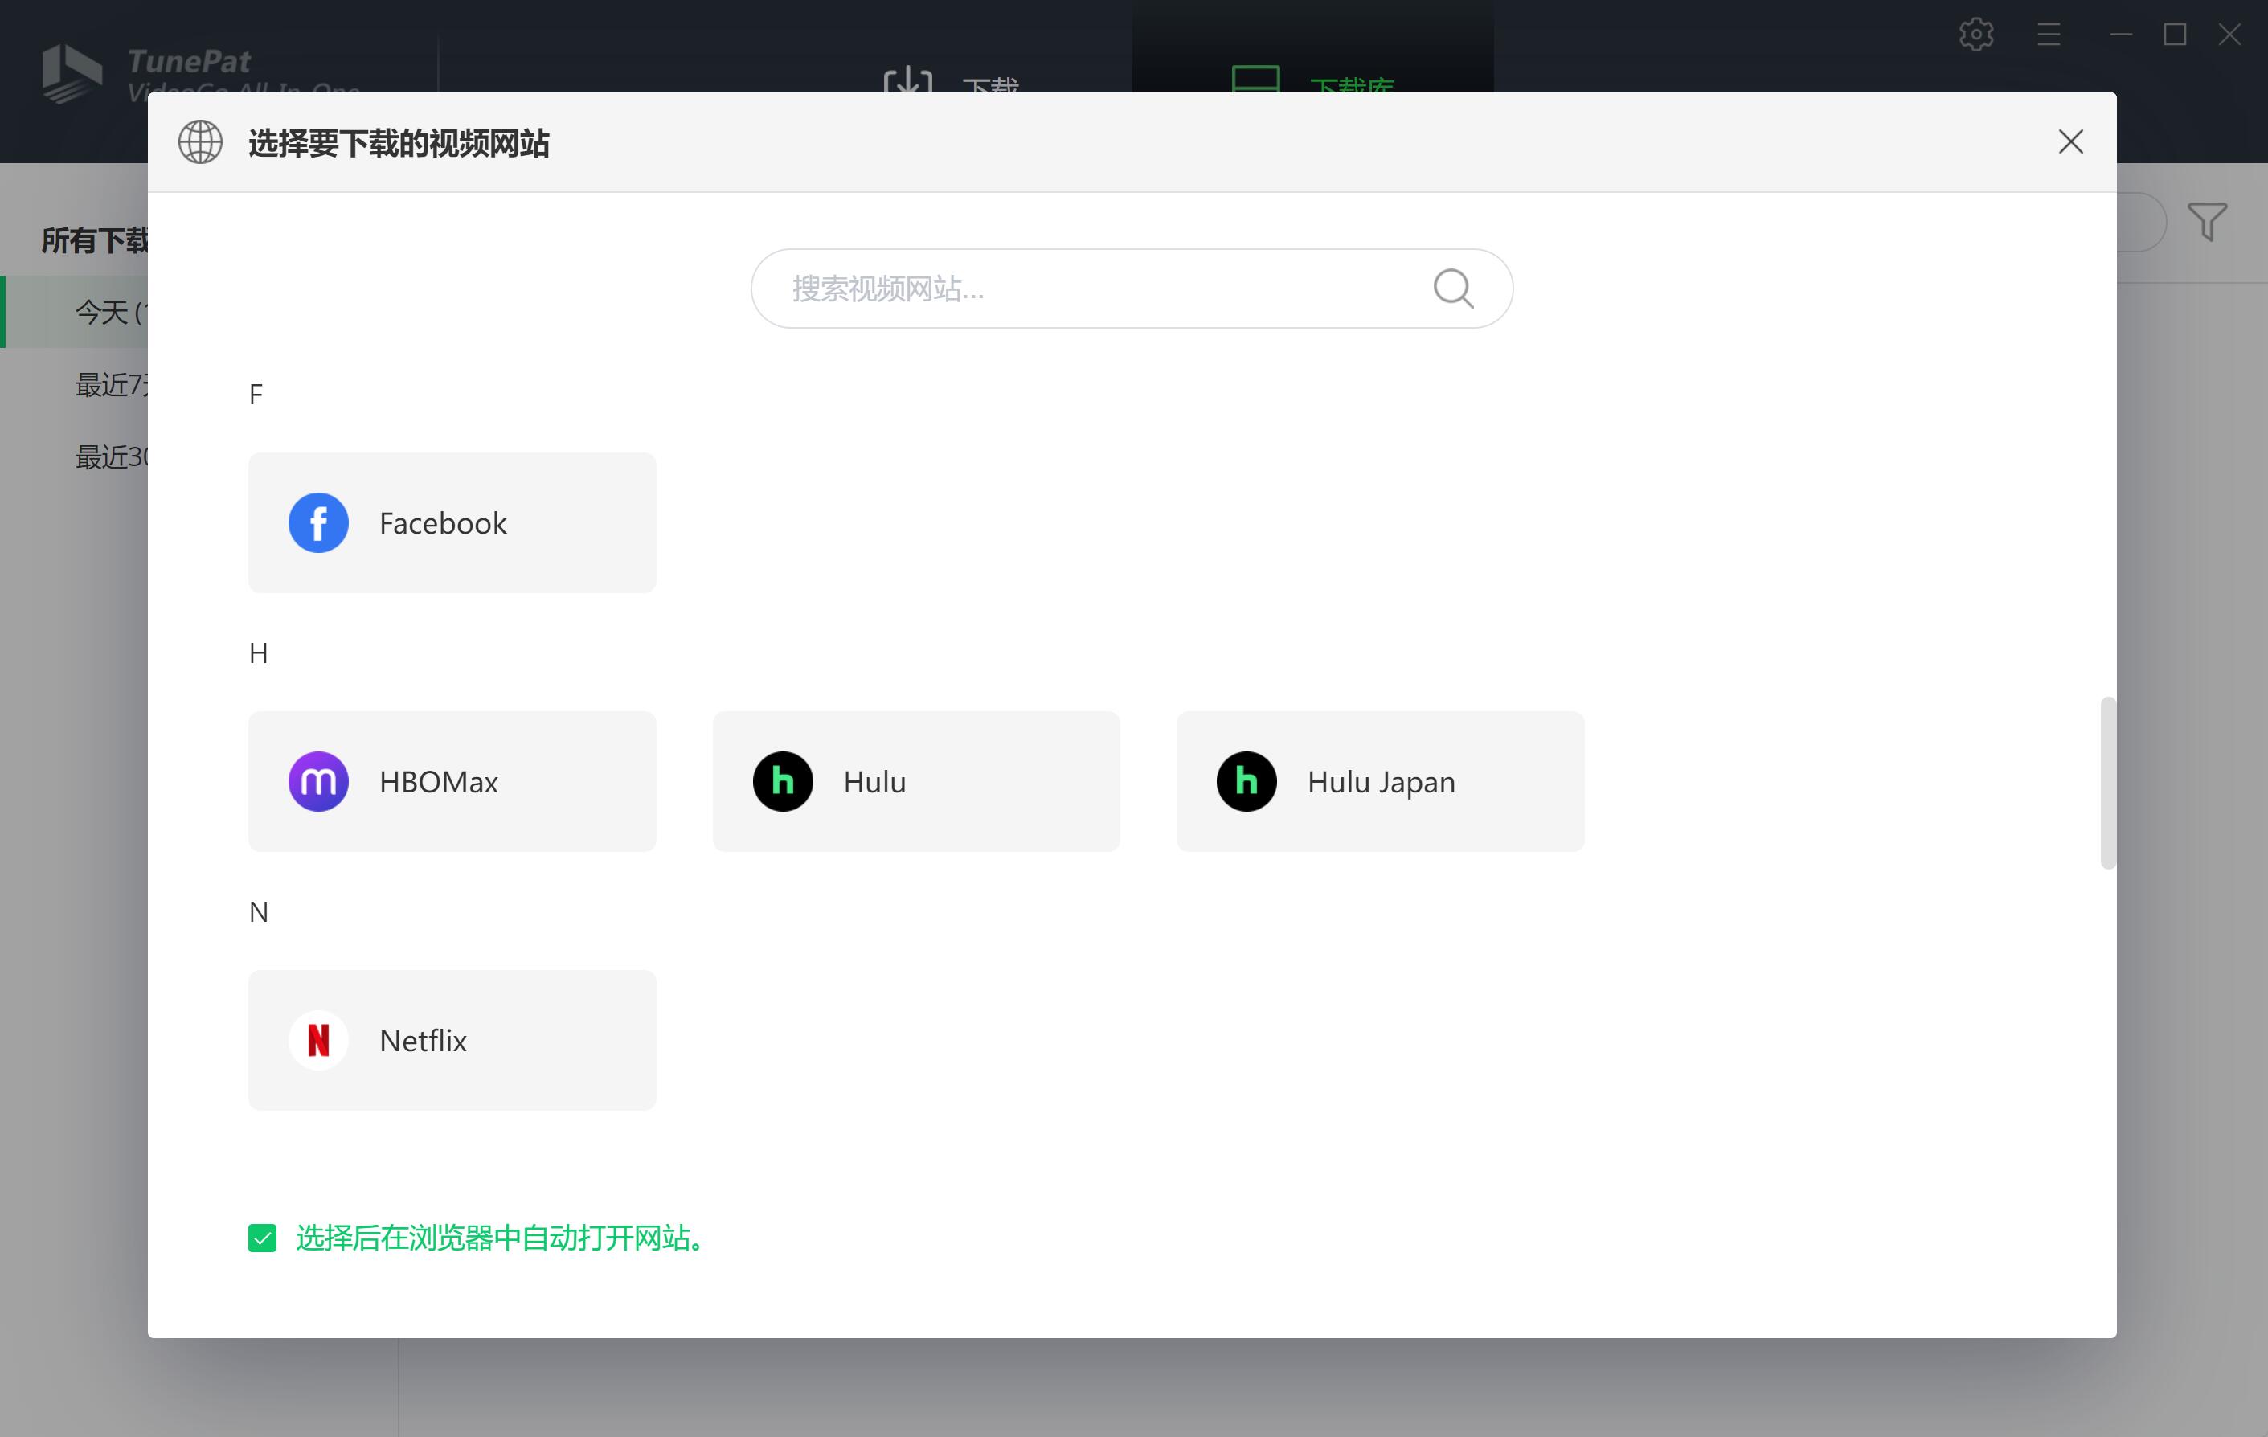This screenshot has height=1437, width=2268.
Task: Click the section letter H heading
Action: (x=258, y=653)
